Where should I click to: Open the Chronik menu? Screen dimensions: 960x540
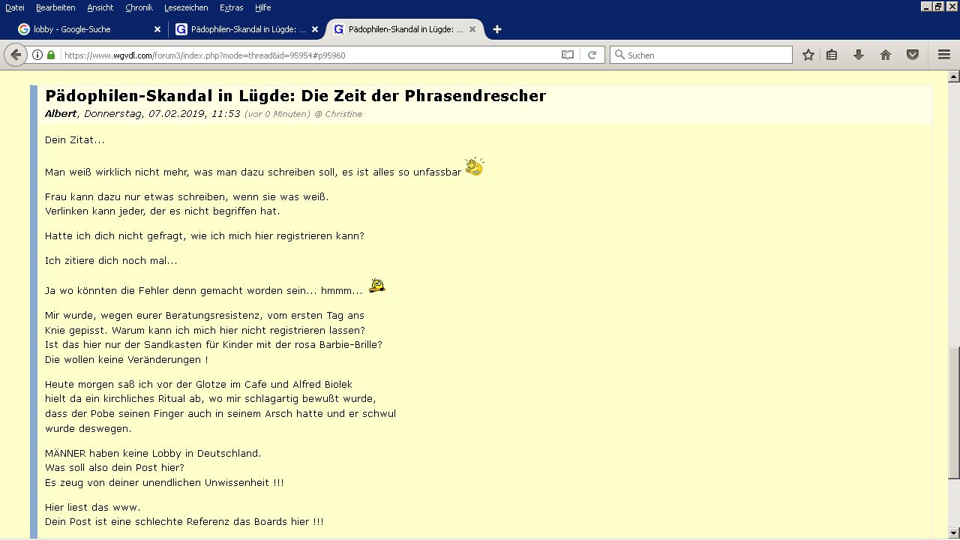click(139, 7)
